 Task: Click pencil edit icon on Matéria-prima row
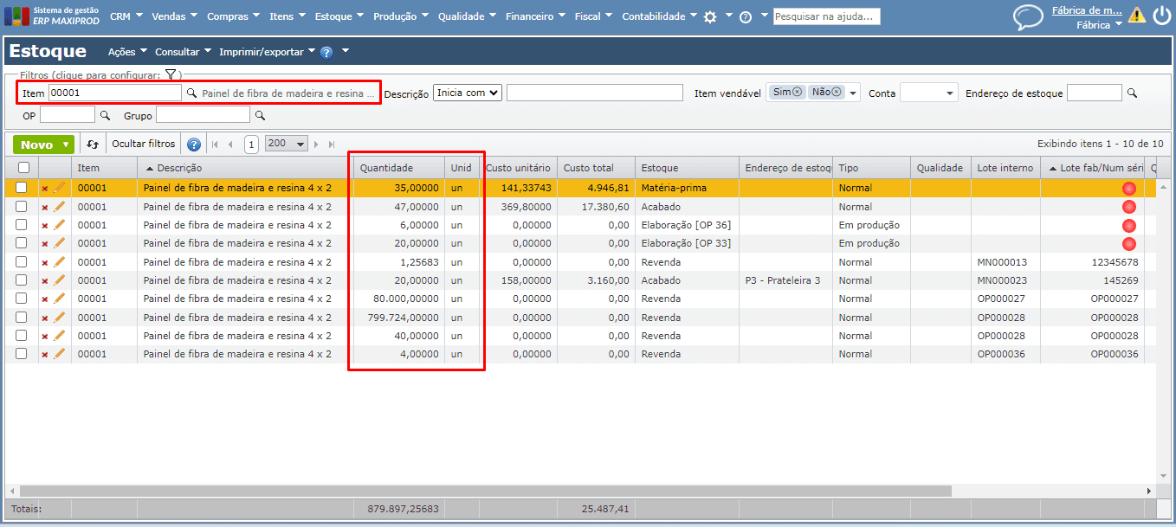[60, 188]
